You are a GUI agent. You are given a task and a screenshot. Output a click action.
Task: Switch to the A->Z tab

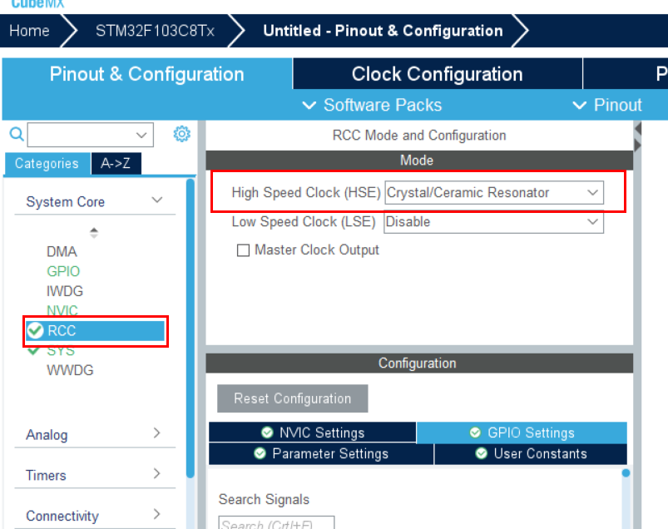(116, 164)
